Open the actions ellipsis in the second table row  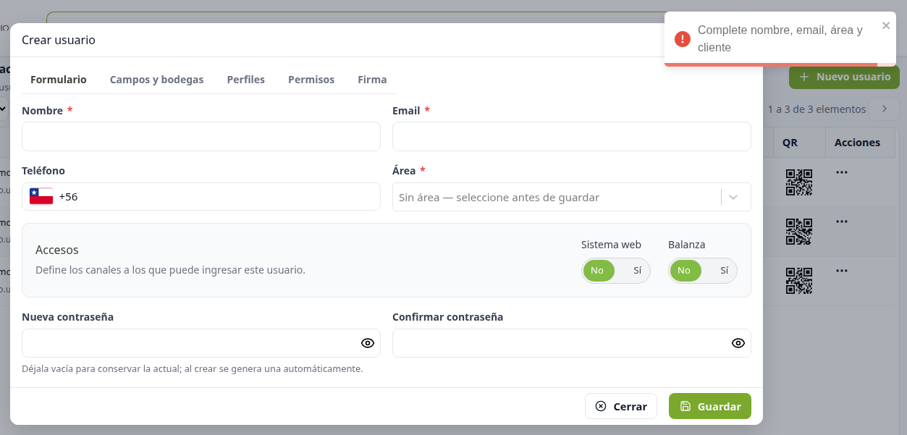coord(841,221)
